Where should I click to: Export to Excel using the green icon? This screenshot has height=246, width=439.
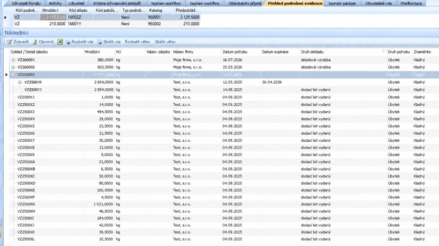[60, 42]
